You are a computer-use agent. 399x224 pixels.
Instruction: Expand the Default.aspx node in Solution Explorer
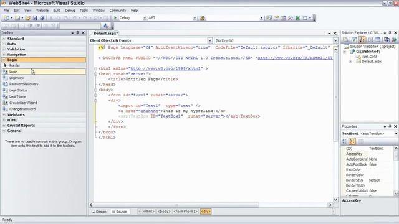(350, 62)
